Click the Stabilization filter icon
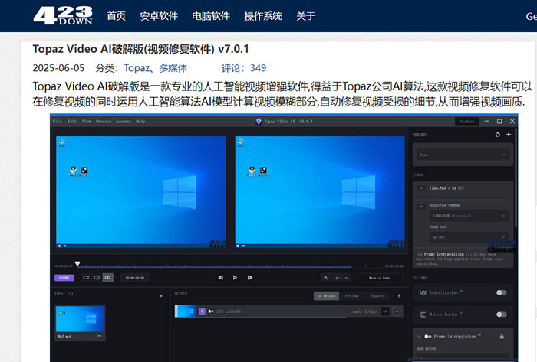The image size is (537, 362). point(423,292)
